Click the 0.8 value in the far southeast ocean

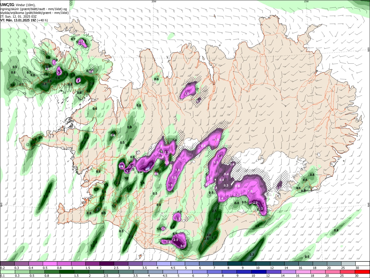(336, 231)
